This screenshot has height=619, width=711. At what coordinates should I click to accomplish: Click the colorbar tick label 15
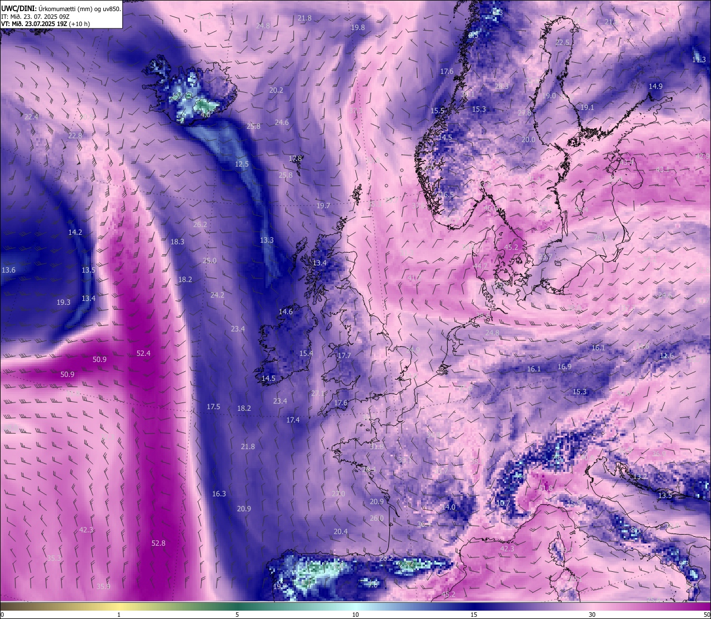(474, 614)
